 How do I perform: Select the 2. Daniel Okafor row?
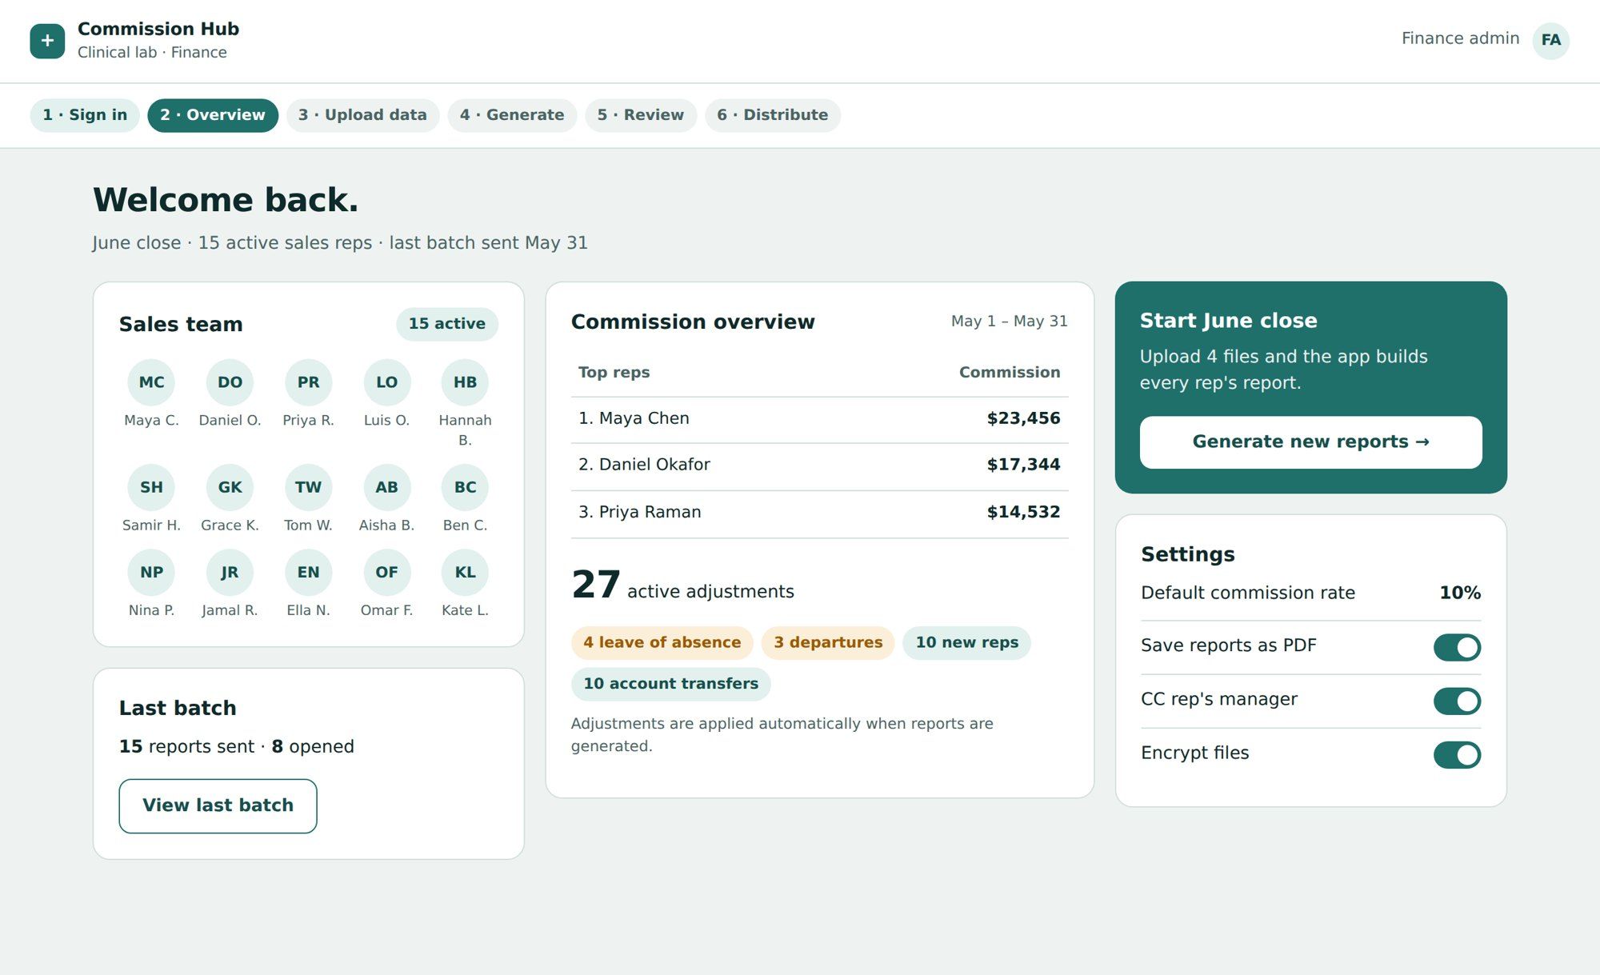tap(819, 466)
